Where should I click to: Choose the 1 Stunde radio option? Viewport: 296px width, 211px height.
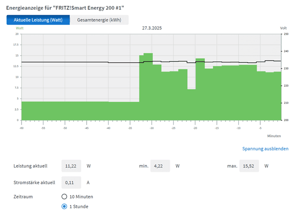tap(65, 206)
